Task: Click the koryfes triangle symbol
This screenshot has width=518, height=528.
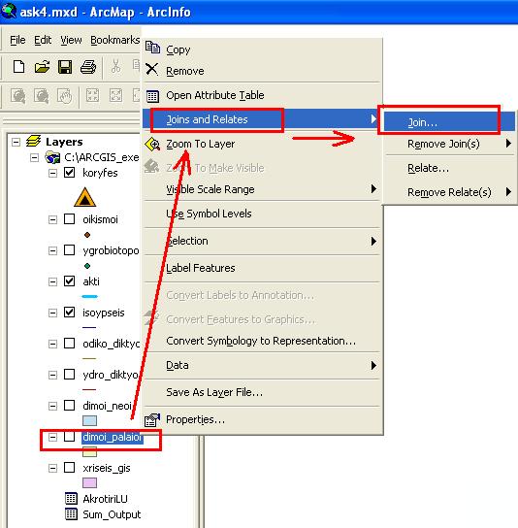Action: coord(84,197)
